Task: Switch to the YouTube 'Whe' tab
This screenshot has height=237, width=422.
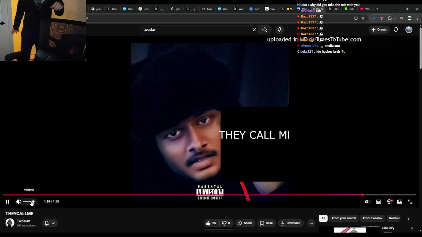Action: (366, 9)
